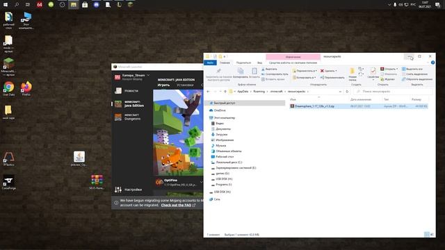Create a new folder with Новая папка
445x250 pixels.
[353, 74]
